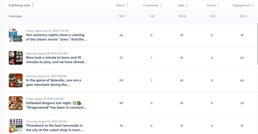Select the Splendor post thumbnail image
This screenshot has height=134, width=258.
coord(16,80)
